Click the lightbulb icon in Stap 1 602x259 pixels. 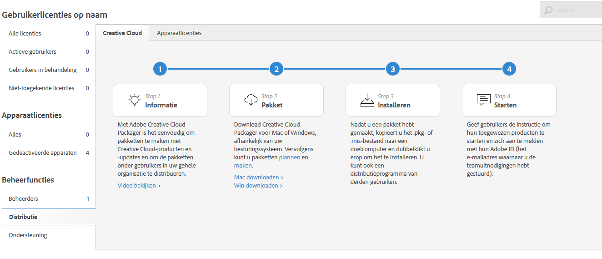(134, 100)
